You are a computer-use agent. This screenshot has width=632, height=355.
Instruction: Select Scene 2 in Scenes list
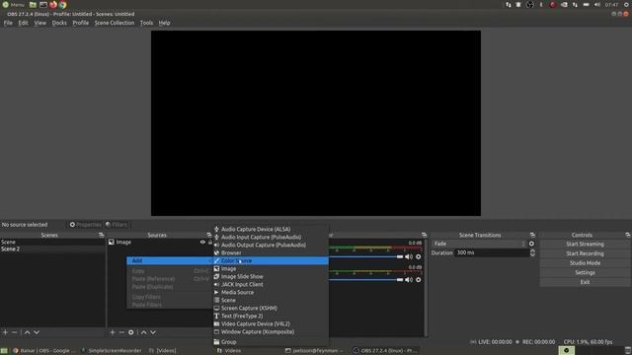[52, 249]
